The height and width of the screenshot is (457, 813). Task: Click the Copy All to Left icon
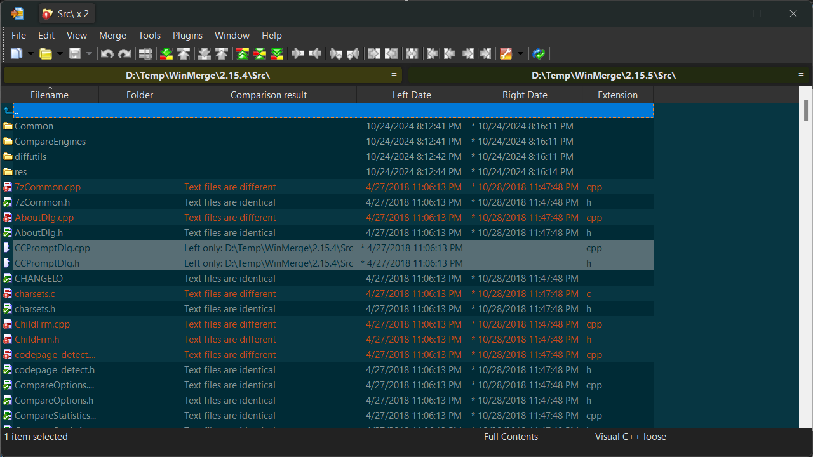click(x=391, y=54)
